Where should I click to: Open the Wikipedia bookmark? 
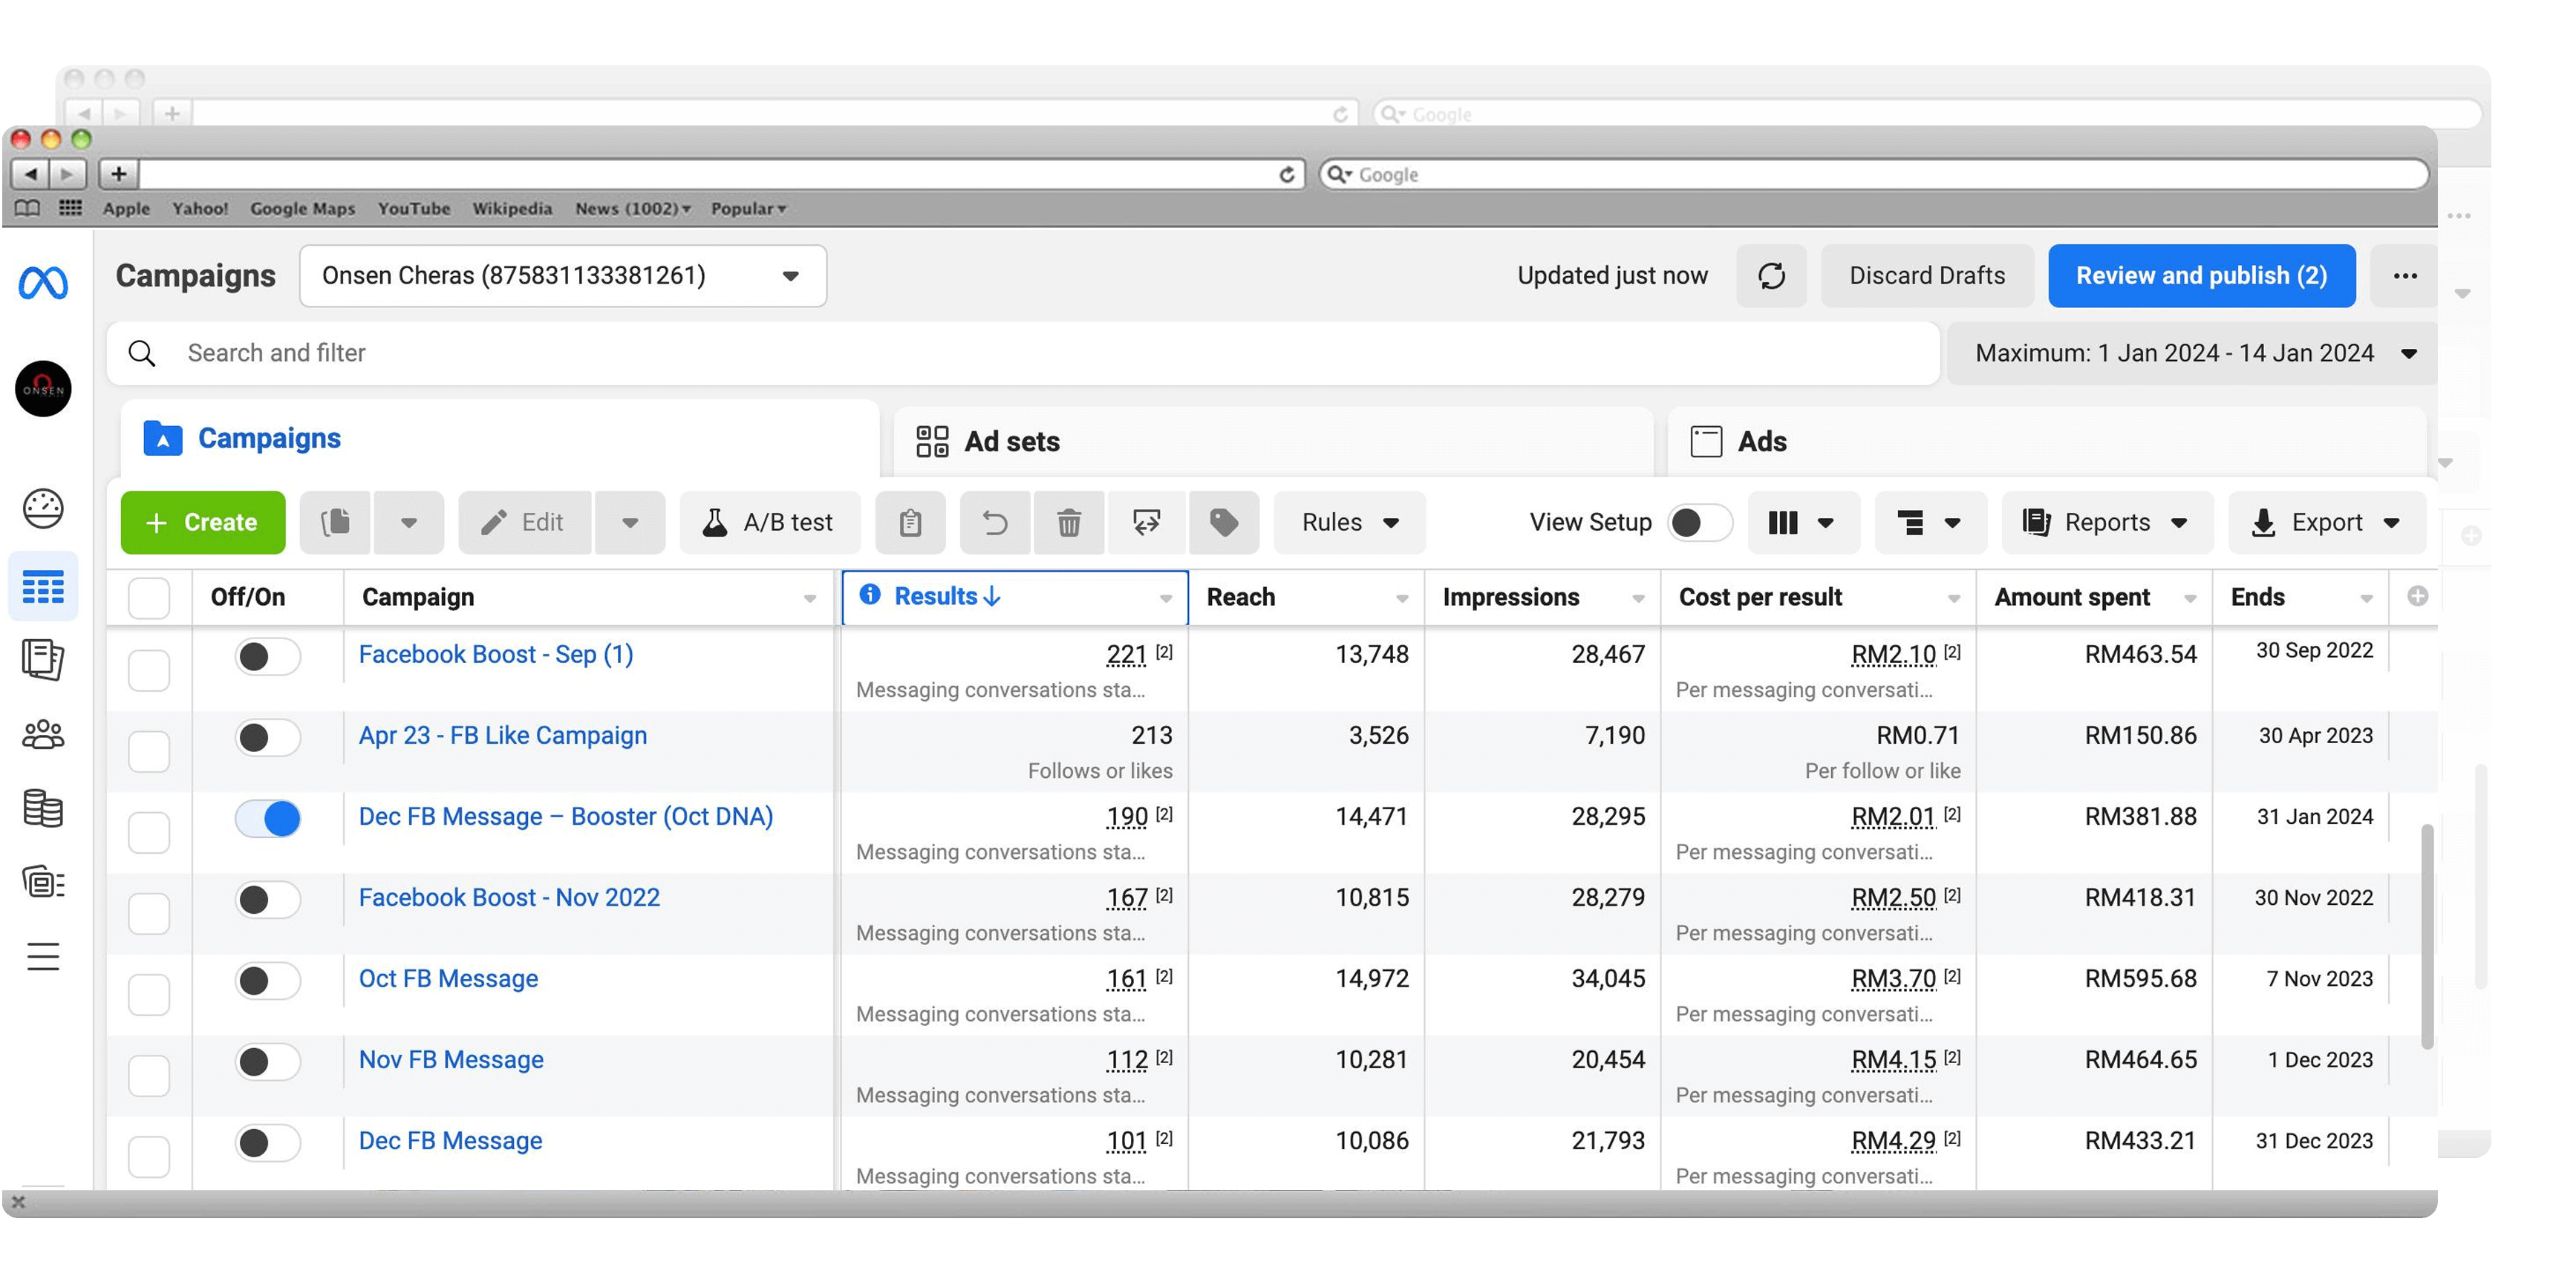tap(512, 208)
